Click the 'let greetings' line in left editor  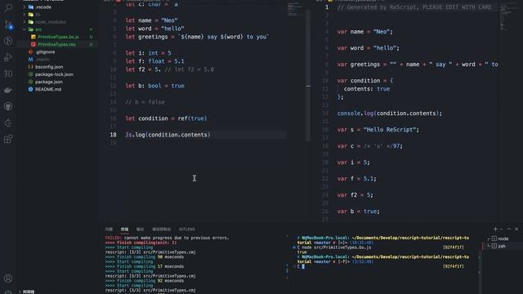click(197, 37)
